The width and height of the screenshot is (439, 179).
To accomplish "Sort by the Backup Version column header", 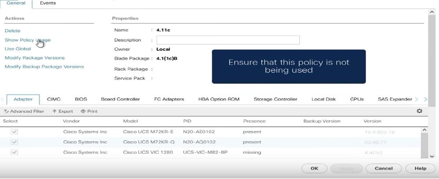I will pos(322,121).
